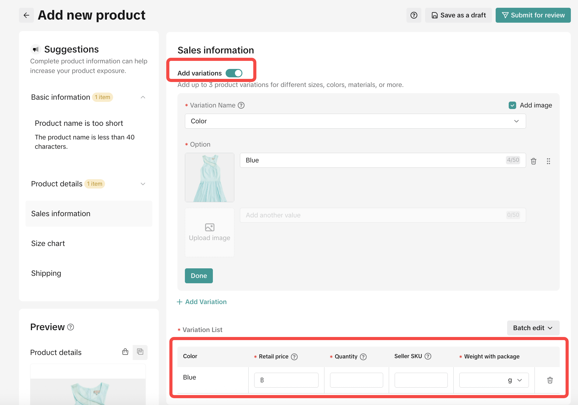Click the Seller SKU help icon
The image size is (578, 405).
428,356
